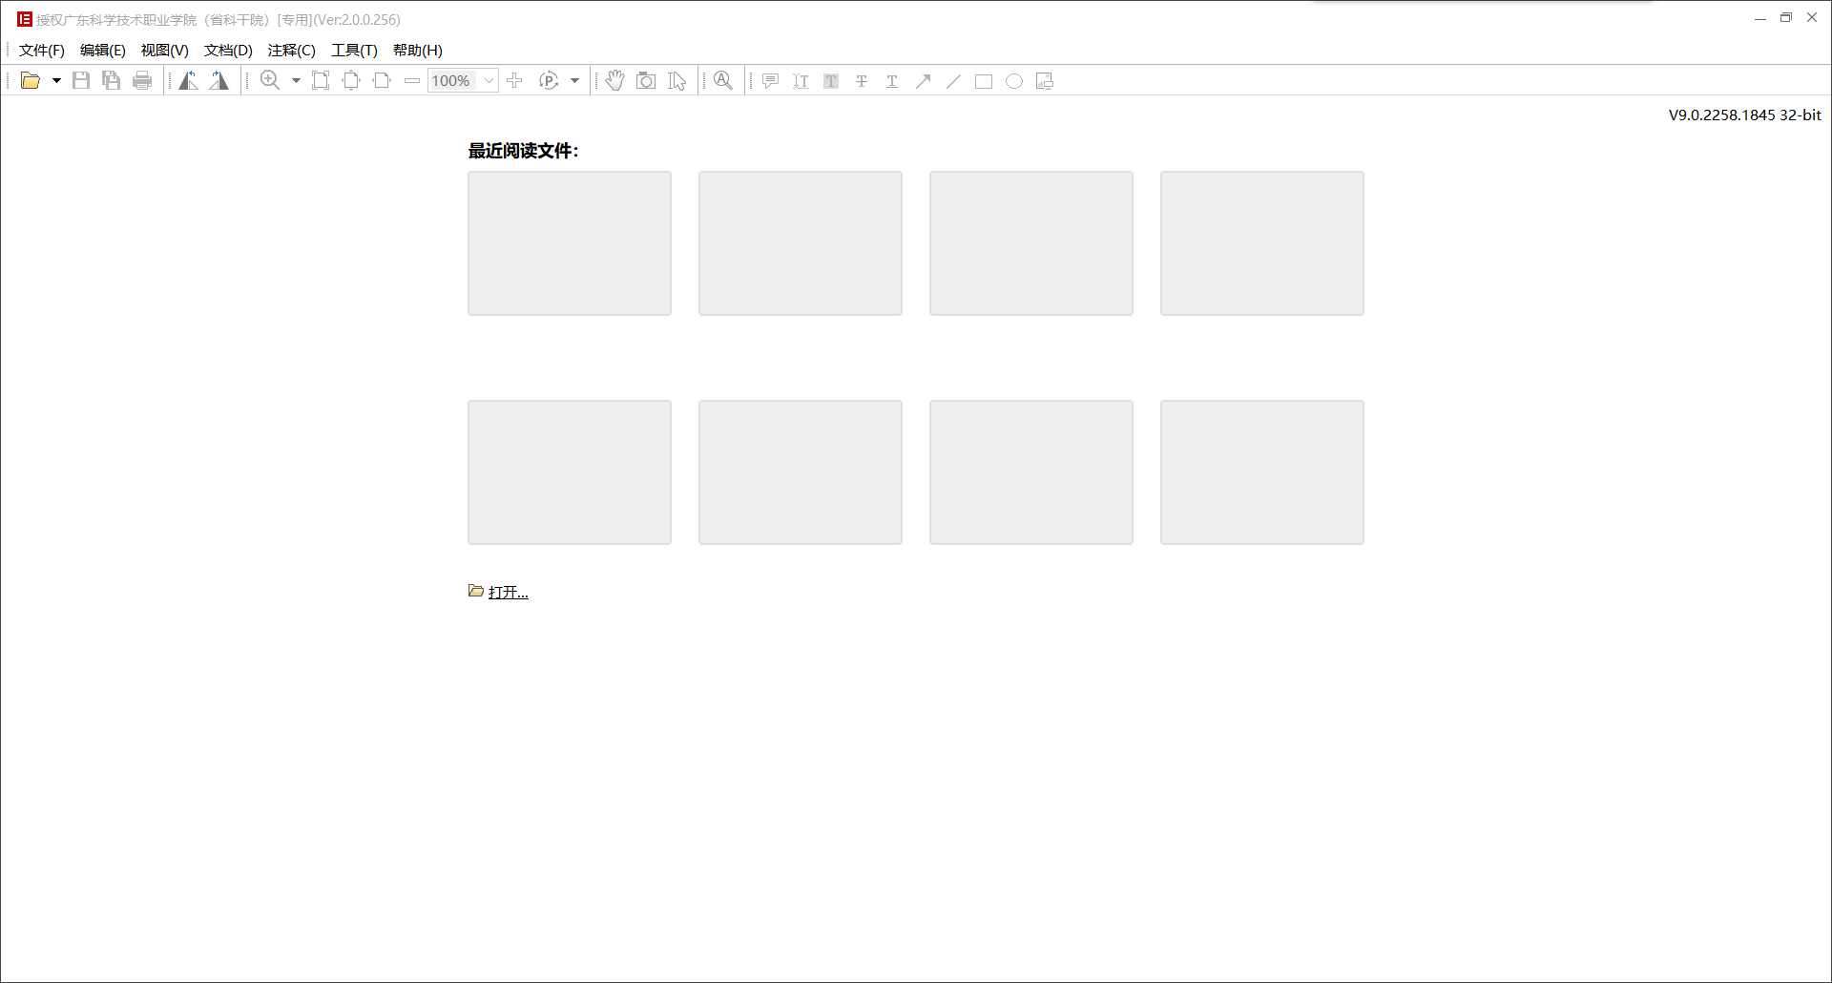Click the Fit Width icon
Screen dimensions: 1832x983
pyautogui.click(x=382, y=81)
